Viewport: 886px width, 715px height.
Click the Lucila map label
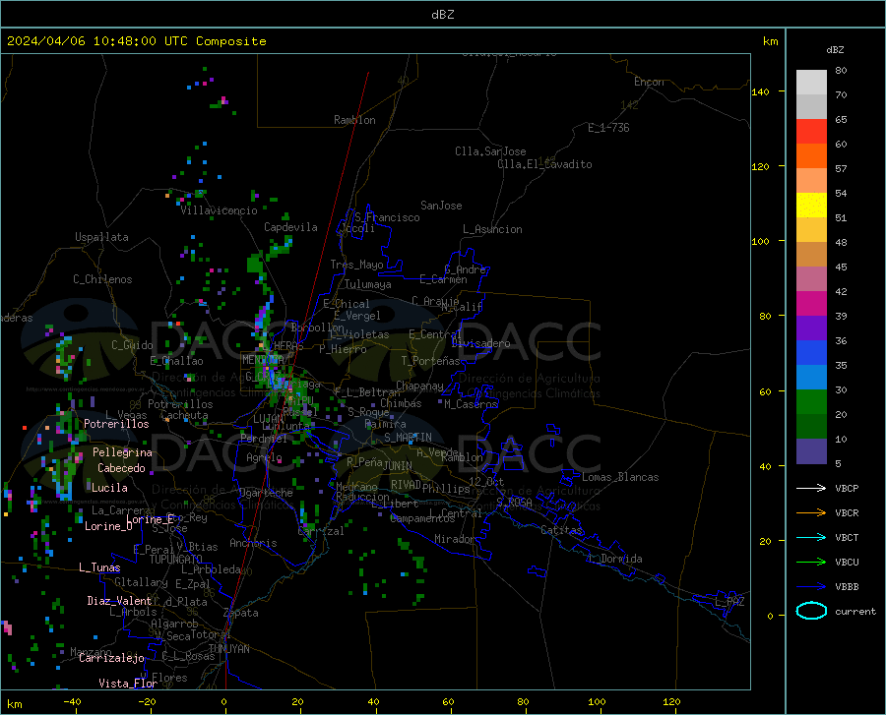tap(109, 488)
